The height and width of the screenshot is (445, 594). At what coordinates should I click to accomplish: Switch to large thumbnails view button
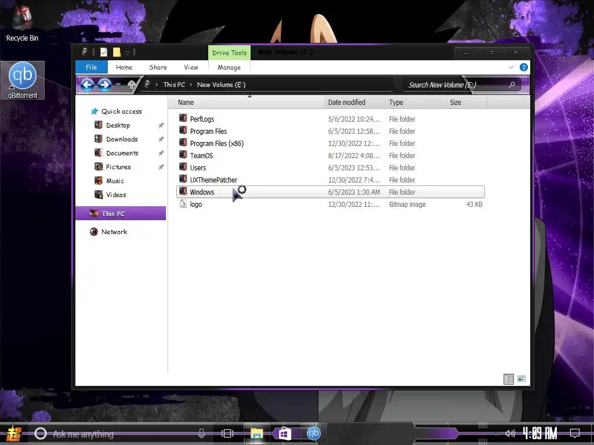click(521, 379)
